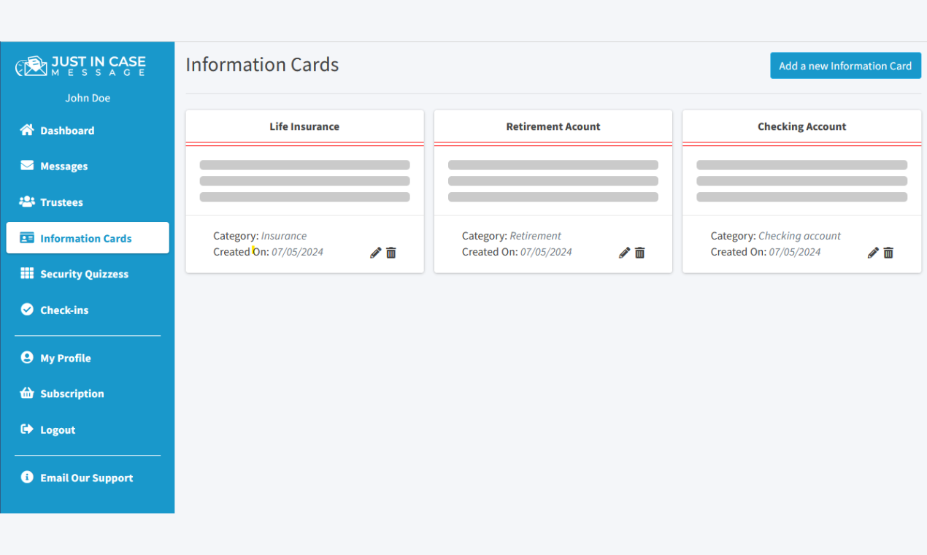This screenshot has width=927, height=555.
Task: Open the Information Cards menu item
Action: click(x=88, y=238)
